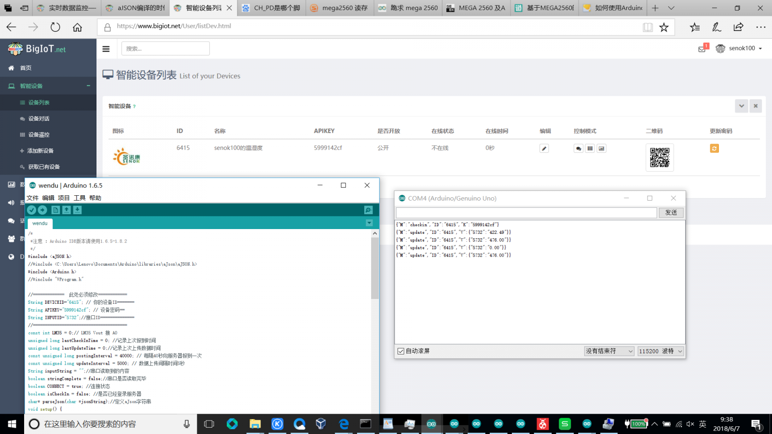Click the Arduino editor vertical scrollbar thumb

point(375,268)
